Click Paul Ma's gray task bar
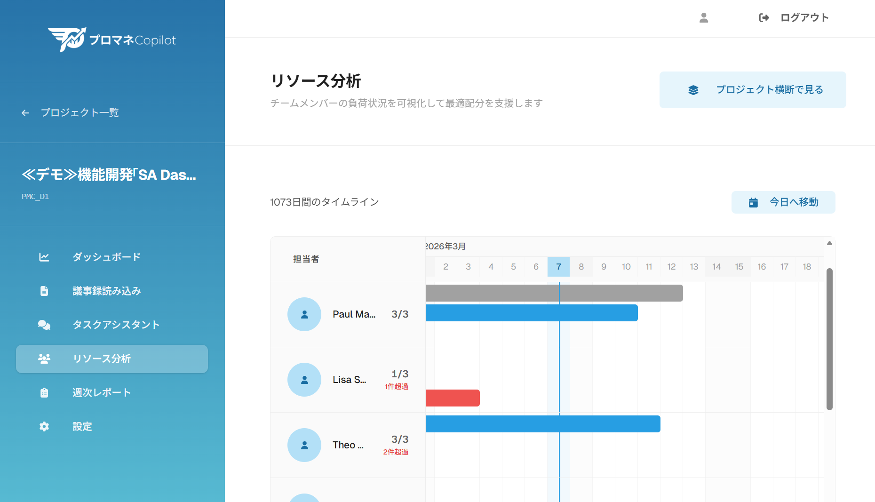 tap(554, 293)
